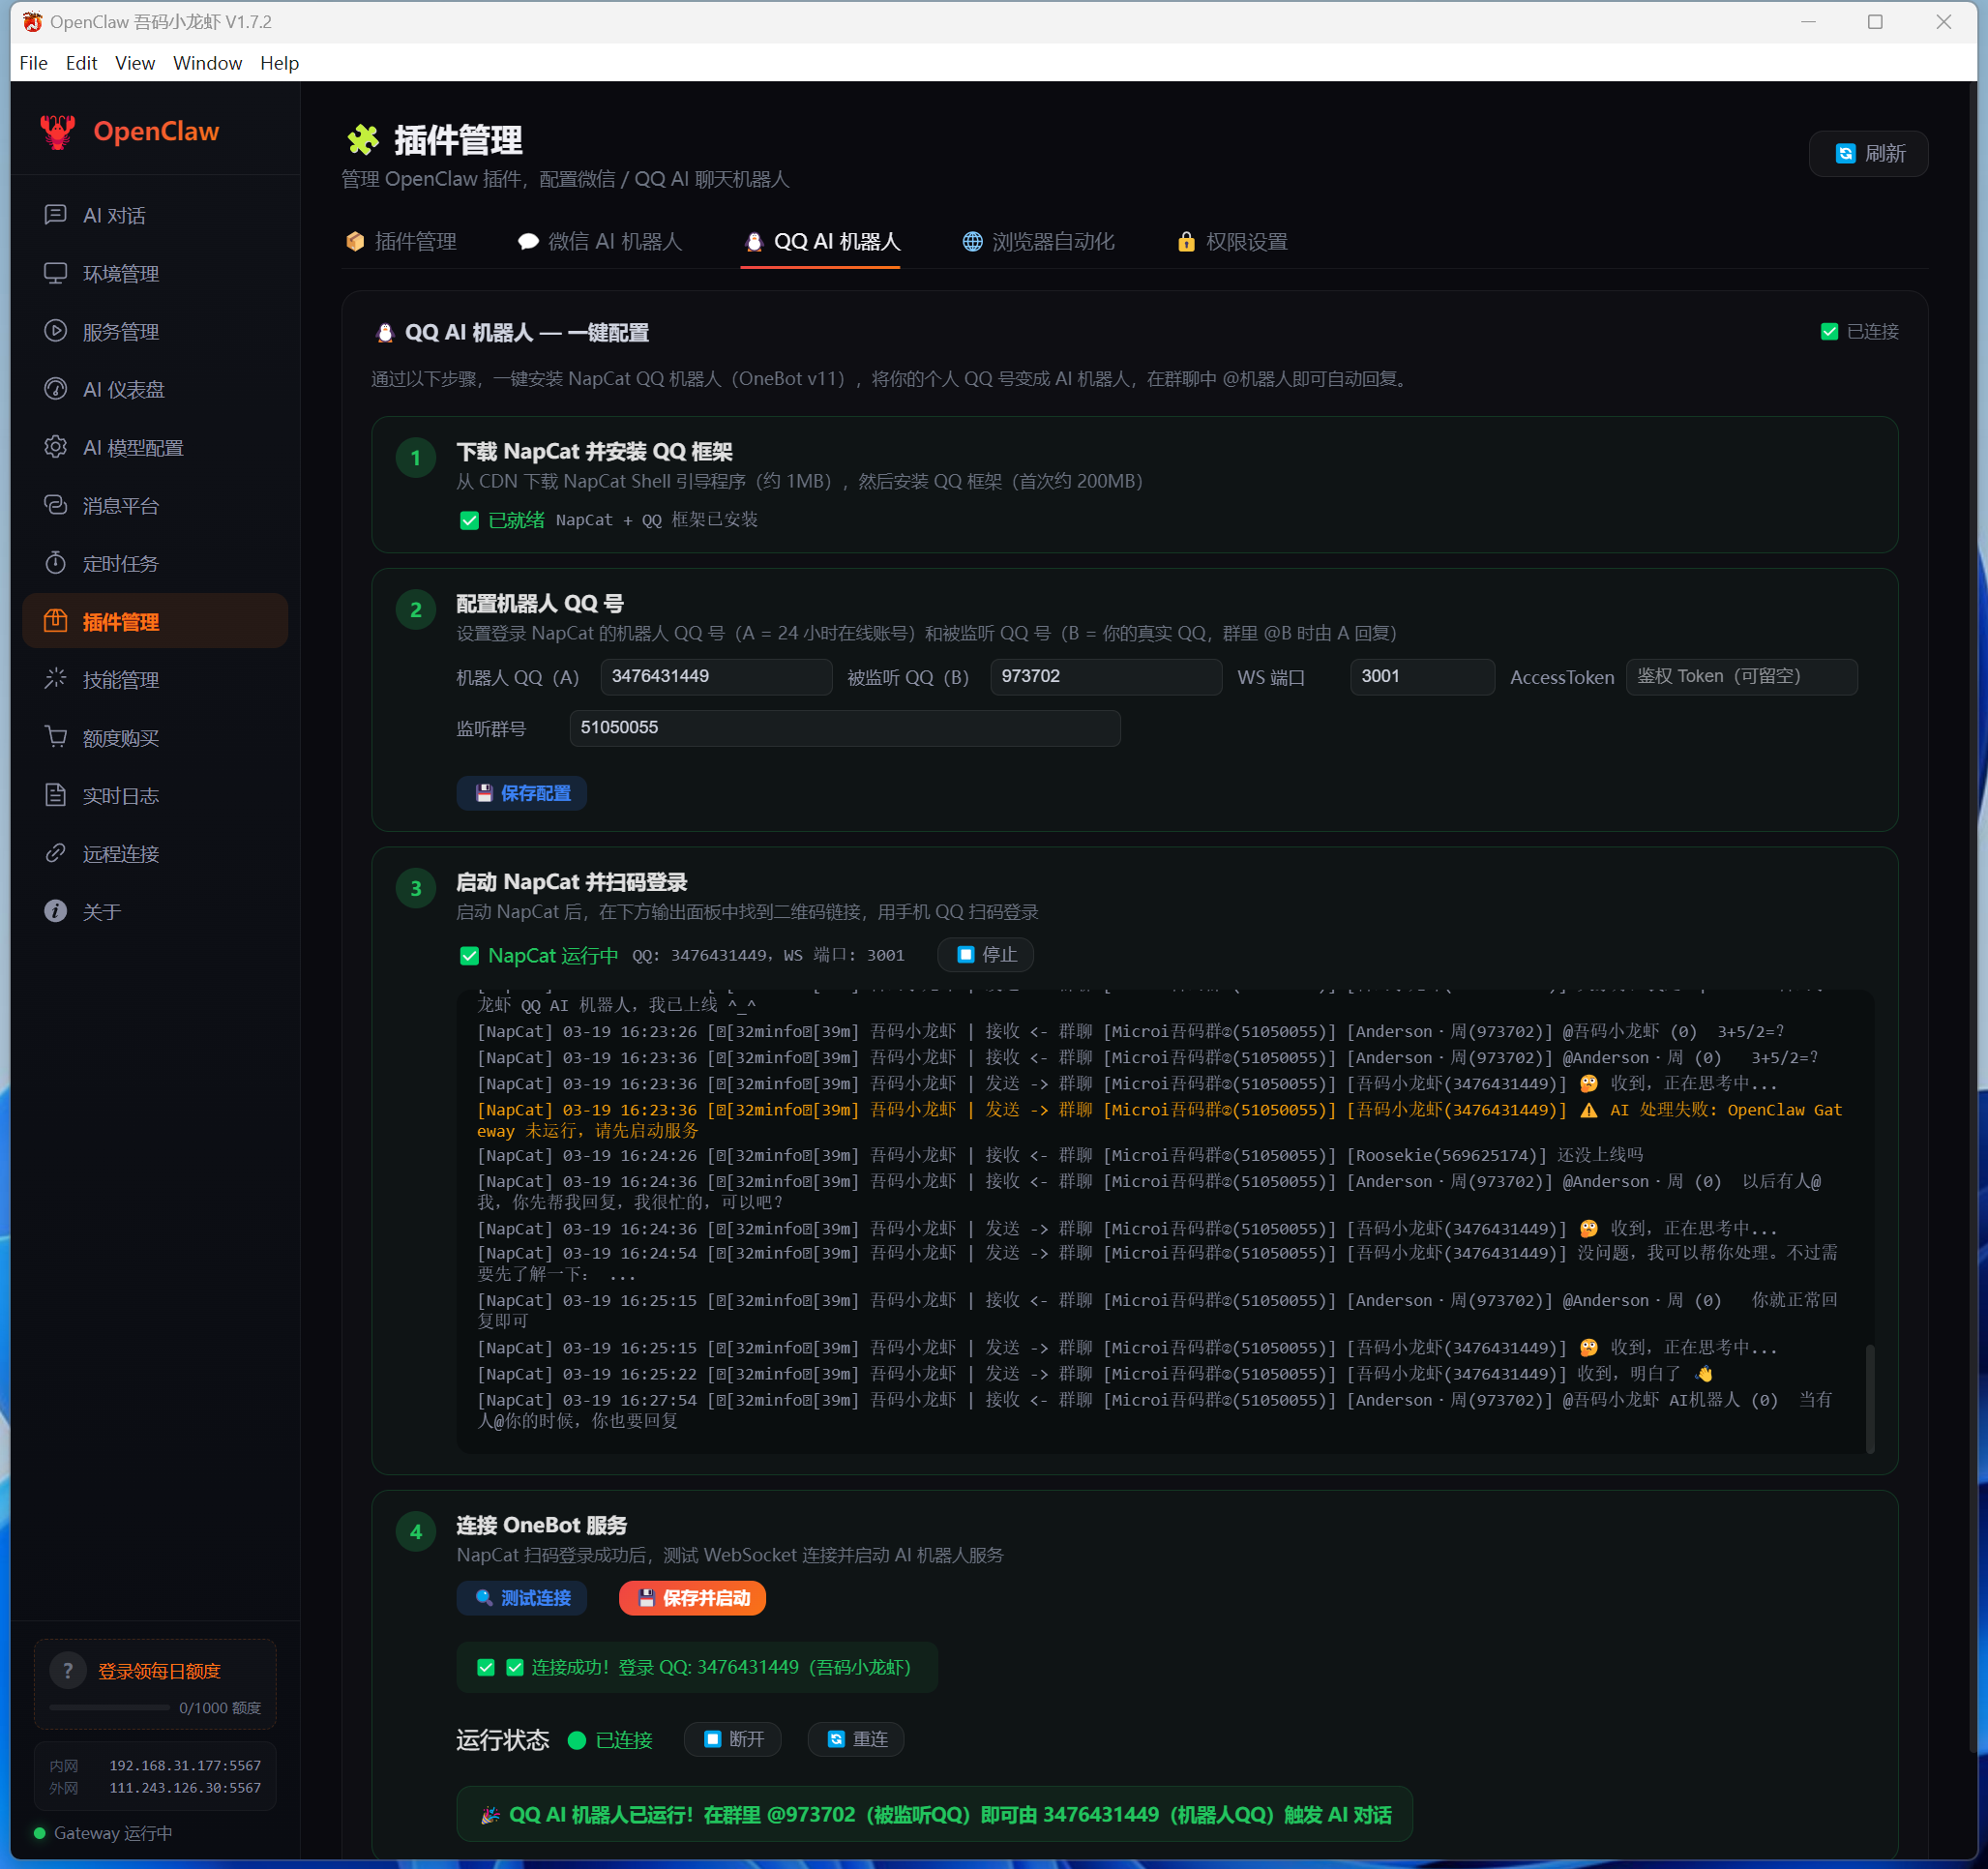Click the 刷新 refresh button

coord(1868,154)
